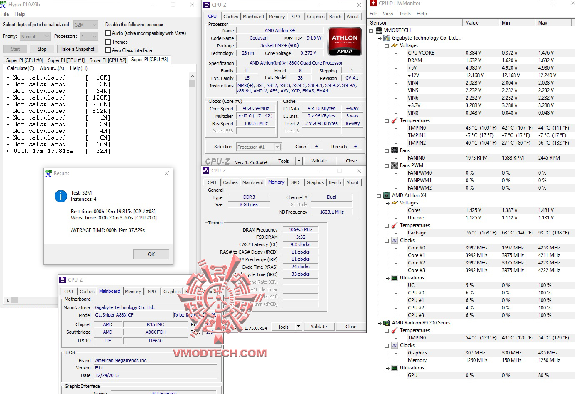
Task: Click the Stop button in Hyper PI
Action: 42,49
